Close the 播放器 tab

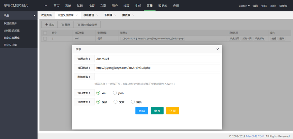[x=133, y=15]
